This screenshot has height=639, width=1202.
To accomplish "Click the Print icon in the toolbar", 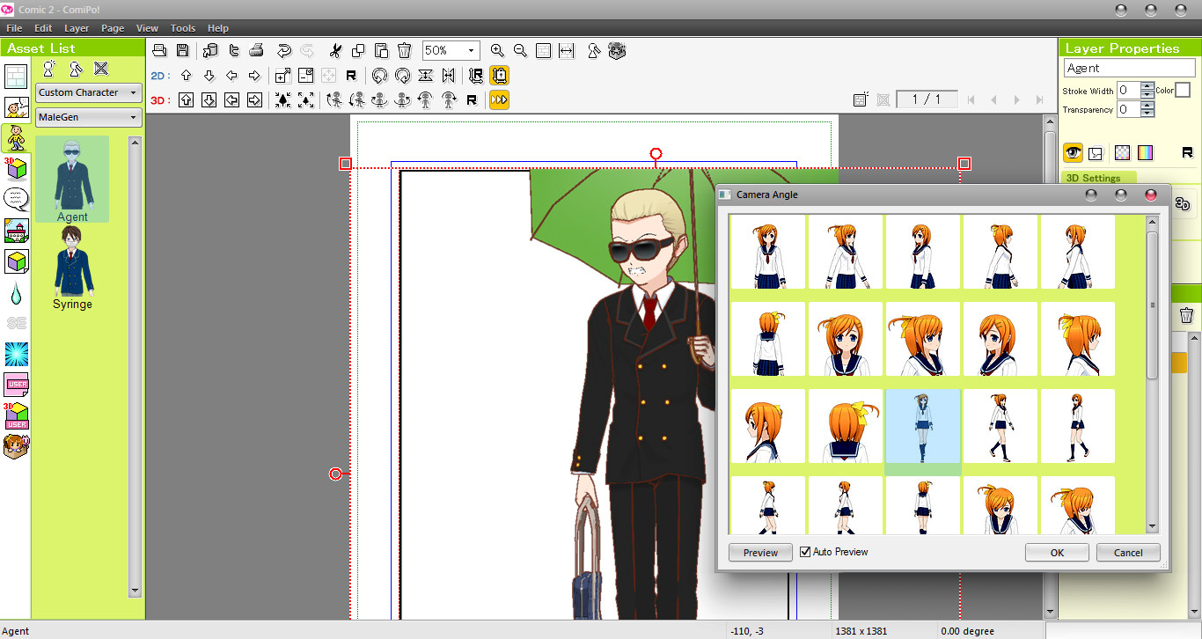I will 256,50.
